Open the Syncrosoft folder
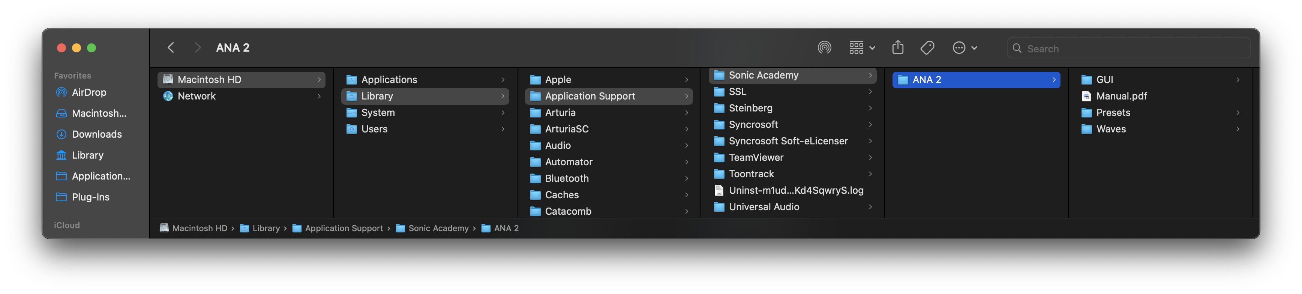The height and width of the screenshot is (294, 1302). point(792,125)
